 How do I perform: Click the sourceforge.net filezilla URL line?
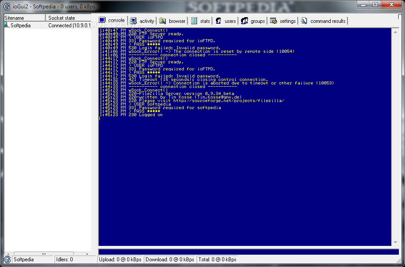(x=192, y=101)
